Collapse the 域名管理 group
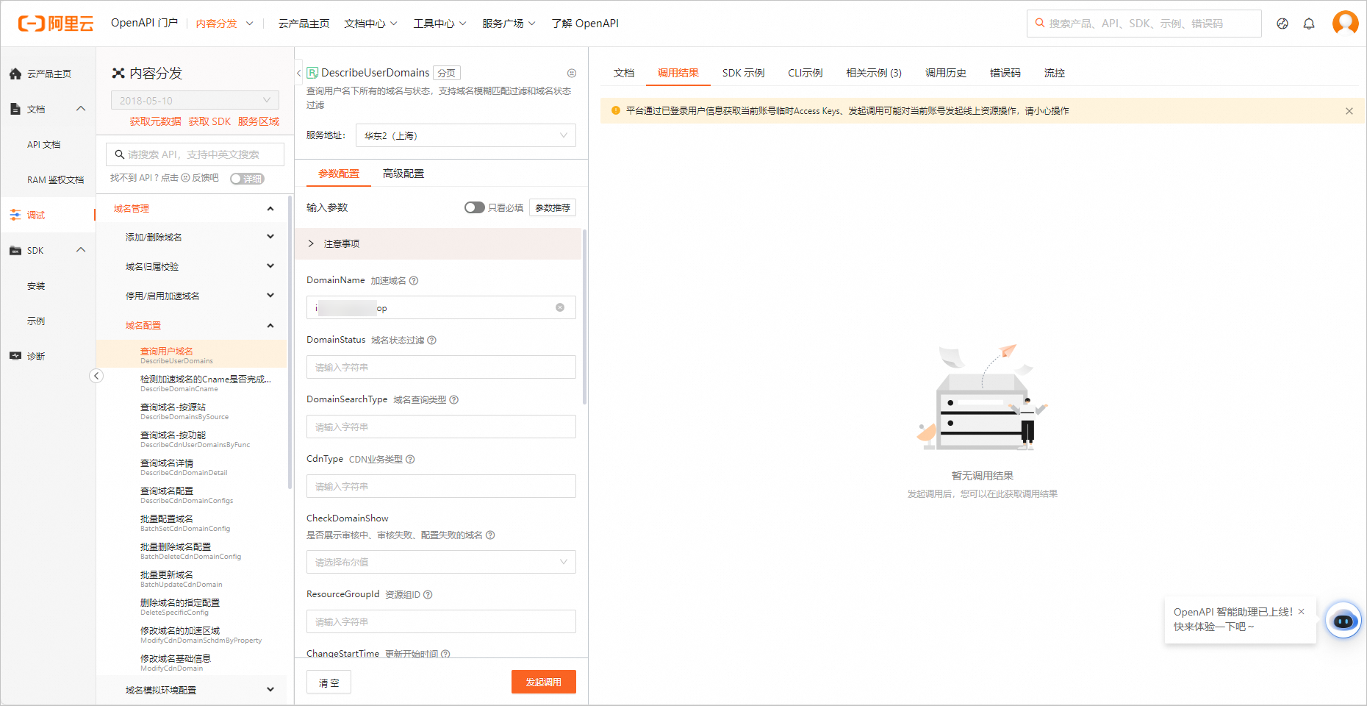The image size is (1367, 706). 270,209
